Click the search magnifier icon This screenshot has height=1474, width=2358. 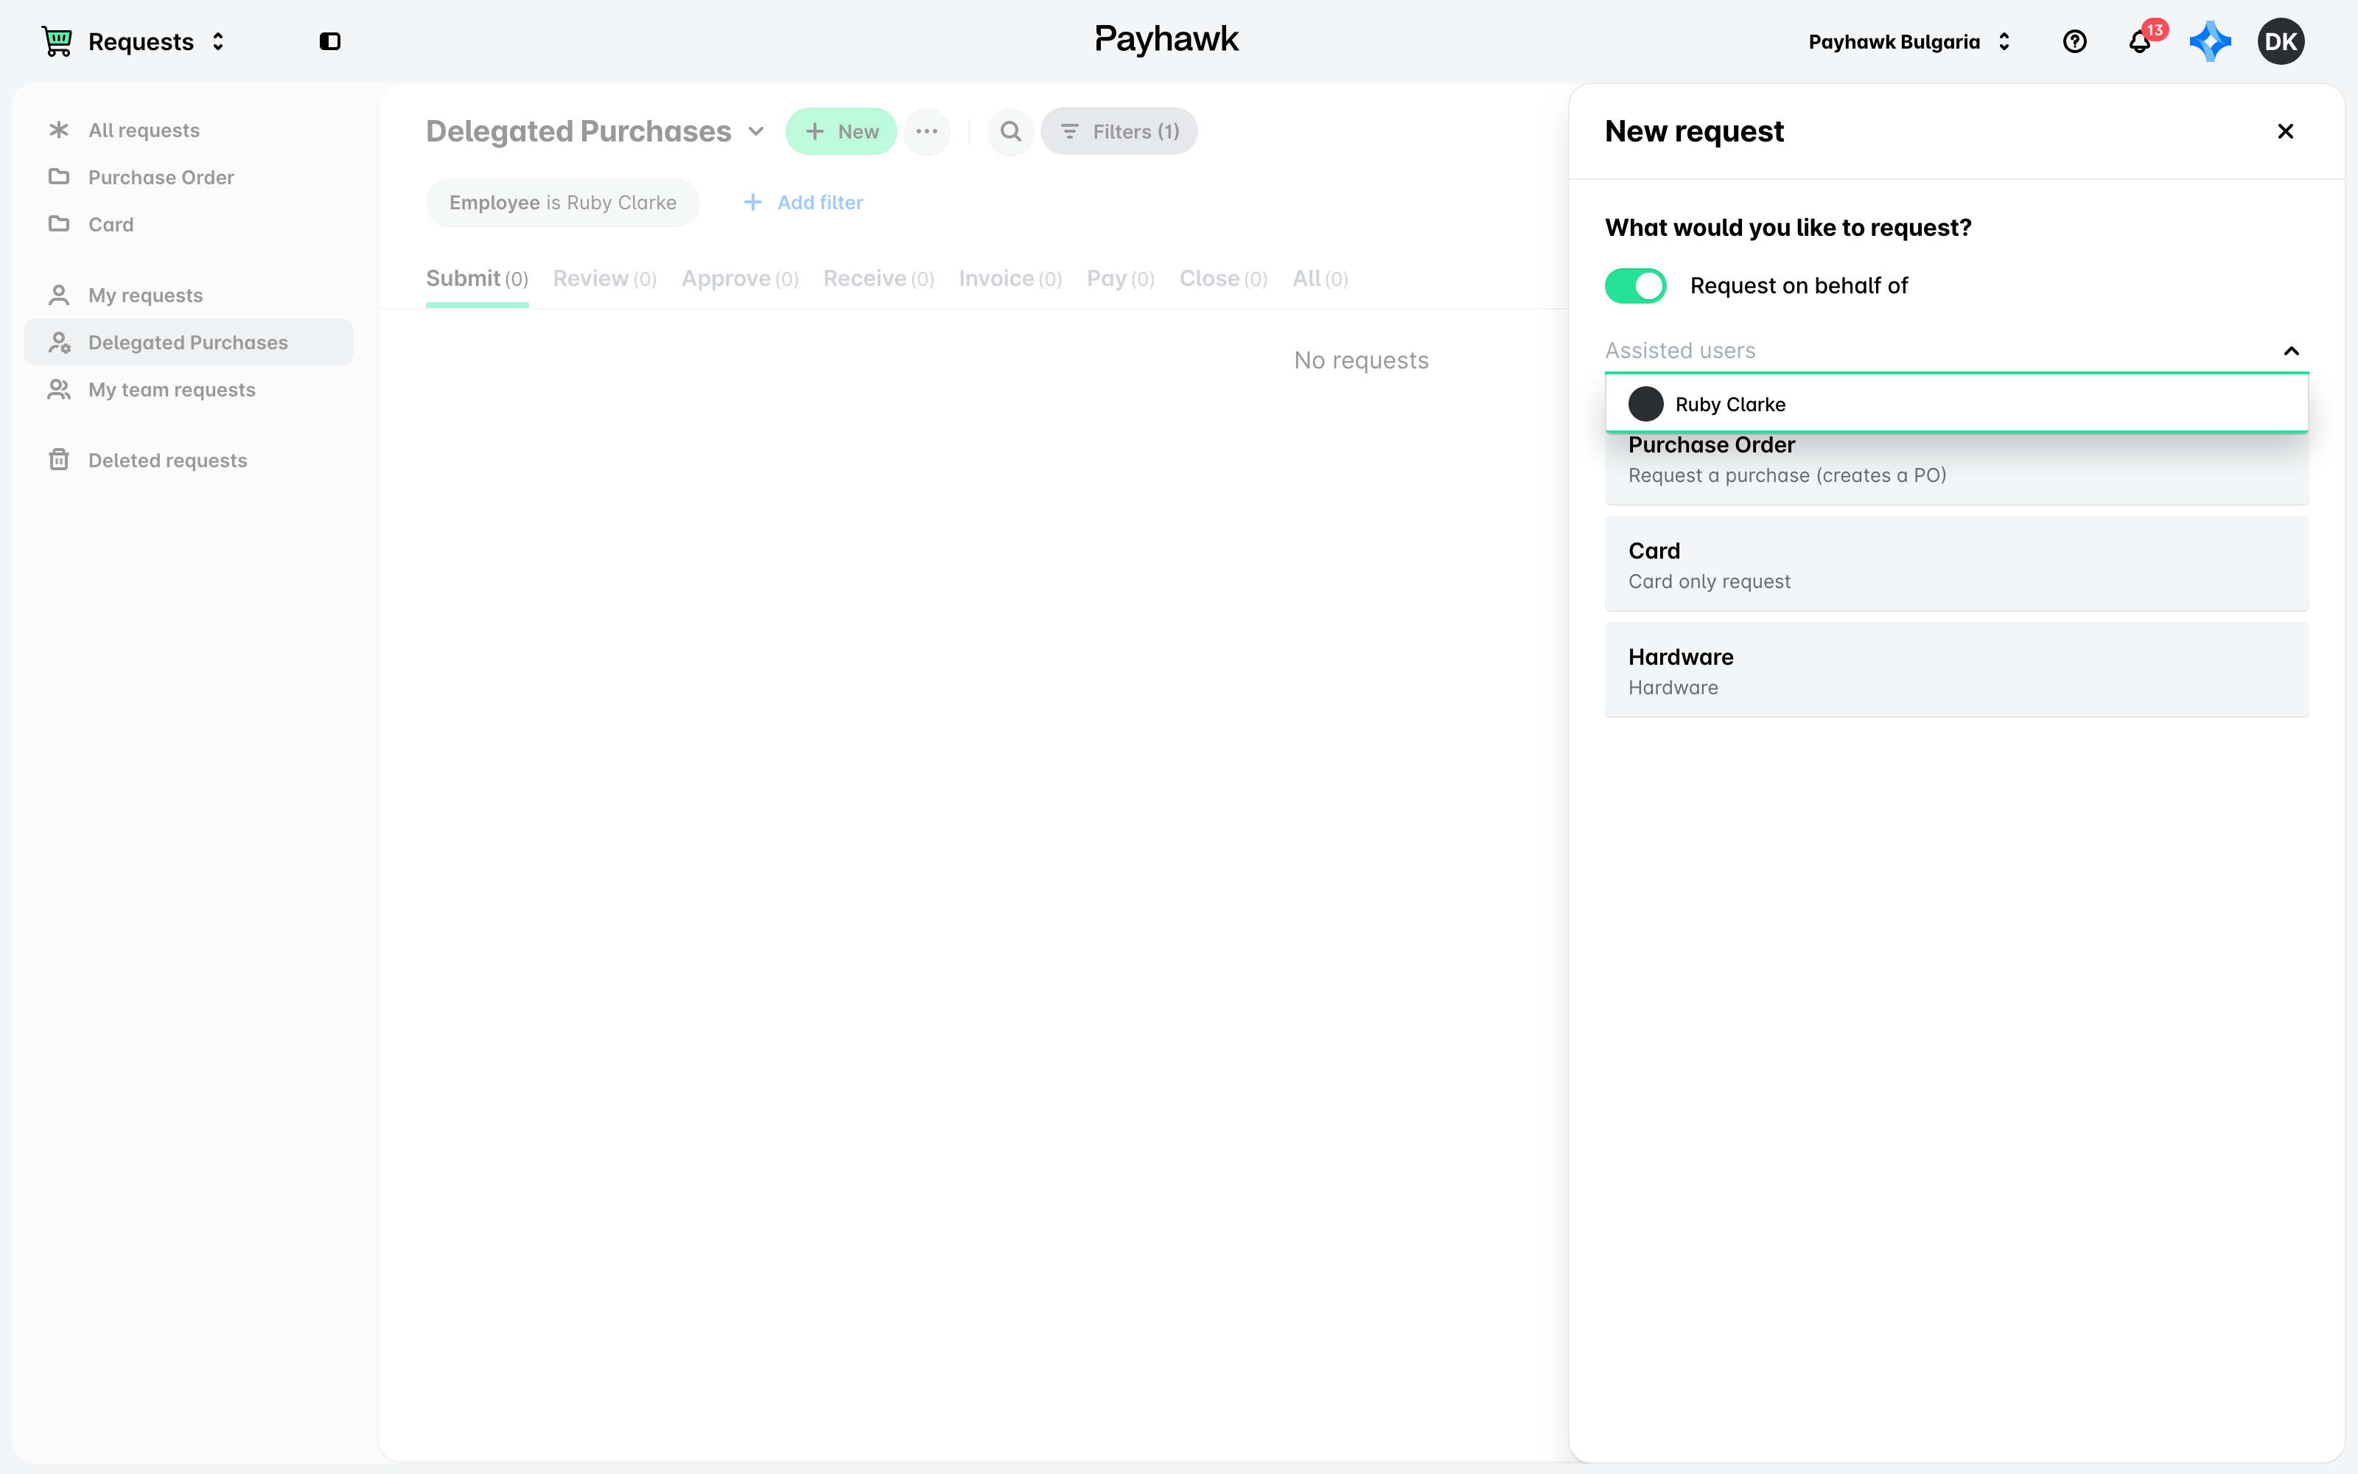tap(1010, 130)
